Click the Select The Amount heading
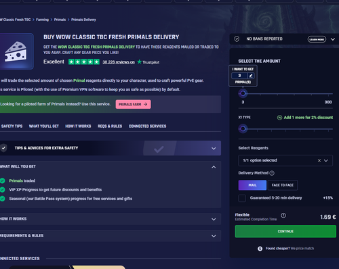 (x=259, y=62)
